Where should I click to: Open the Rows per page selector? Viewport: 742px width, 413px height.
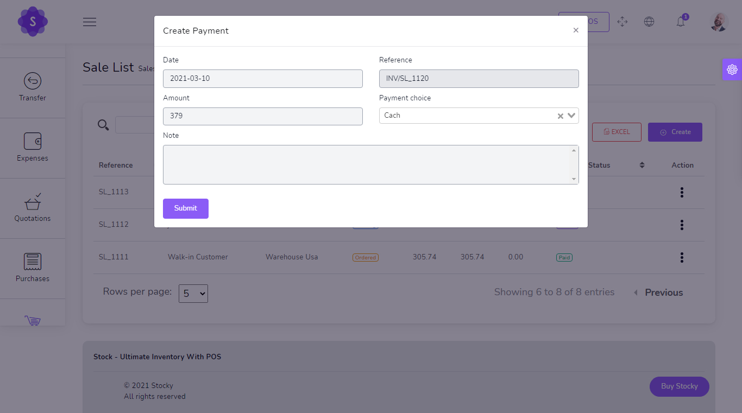(193, 293)
